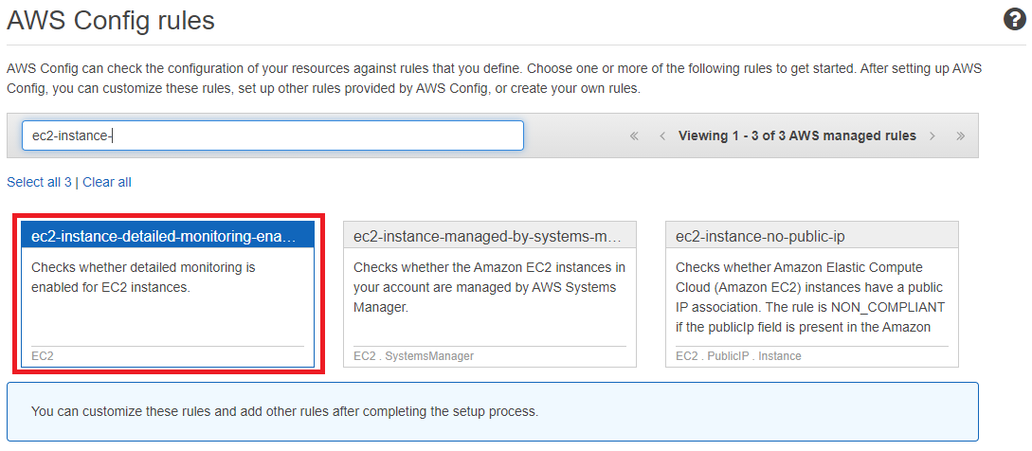The height and width of the screenshot is (451, 1032).
Task: Go to previous page of managed rules
Action: 662,135
